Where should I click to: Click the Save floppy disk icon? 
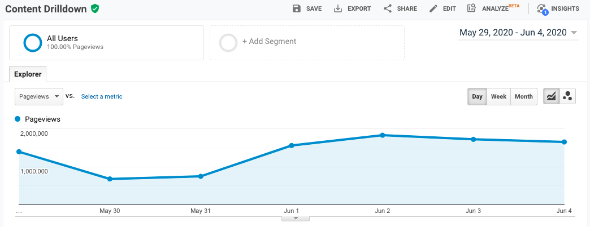(x=297, y=8)
